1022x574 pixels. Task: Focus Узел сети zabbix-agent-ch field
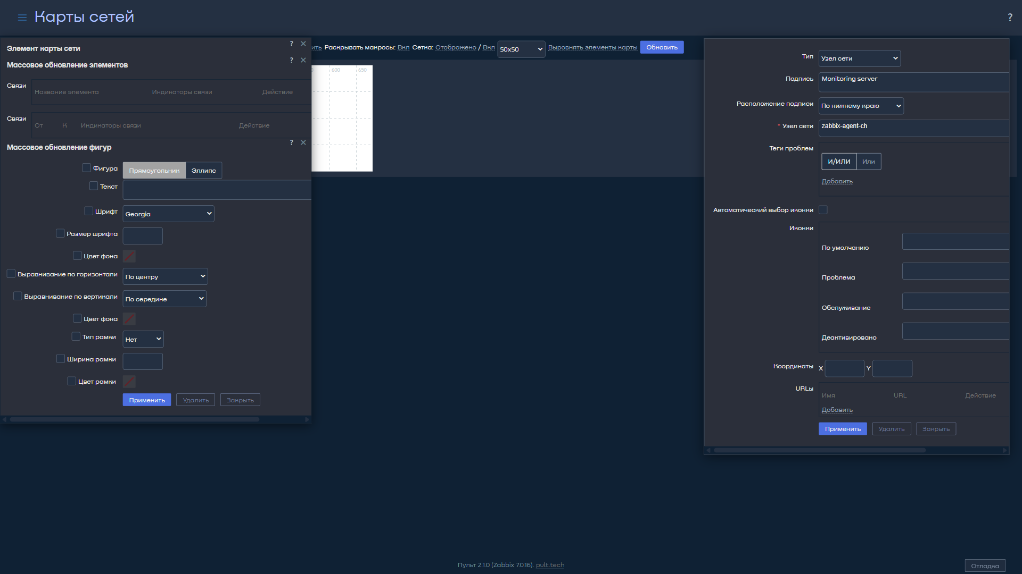(x=914, y=128)
